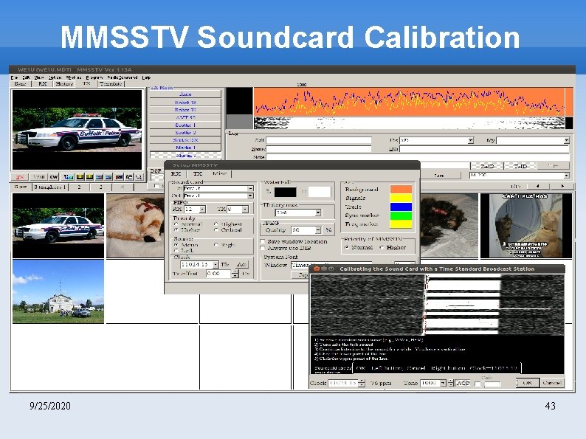Viewport: 586px width, 439px height.
Task: Select Auto TX mode
Action: [x=185, y=94]
